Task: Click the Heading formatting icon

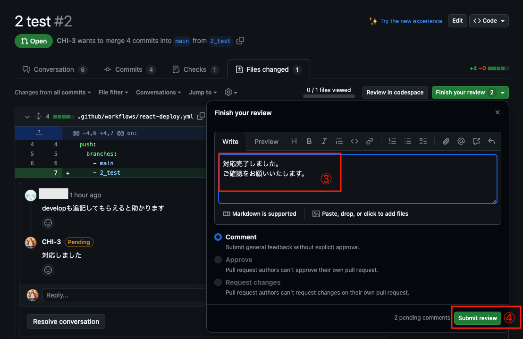Action: click(294, 142)
